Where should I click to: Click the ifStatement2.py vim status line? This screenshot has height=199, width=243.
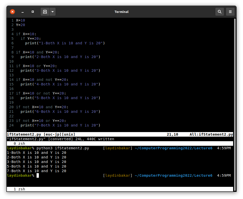click(41, 134)
